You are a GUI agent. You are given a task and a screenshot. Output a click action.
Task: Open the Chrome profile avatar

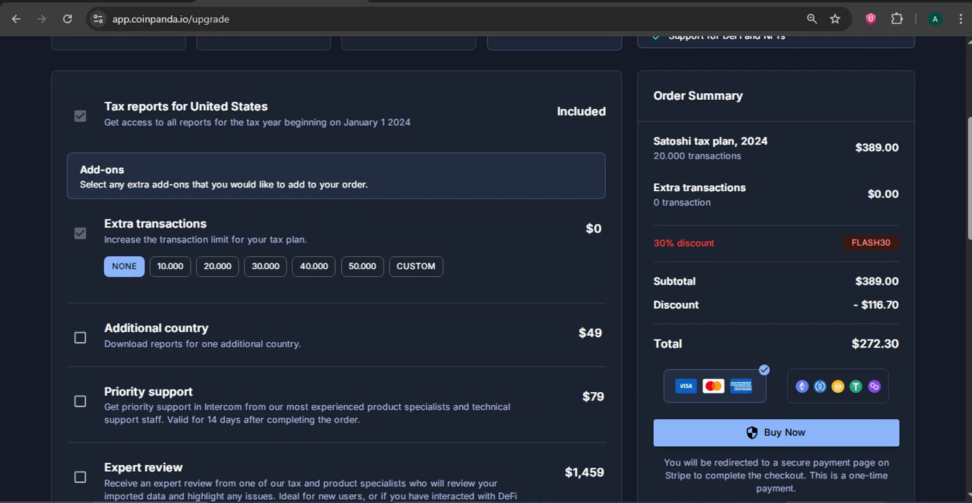[x=934, y=19]
